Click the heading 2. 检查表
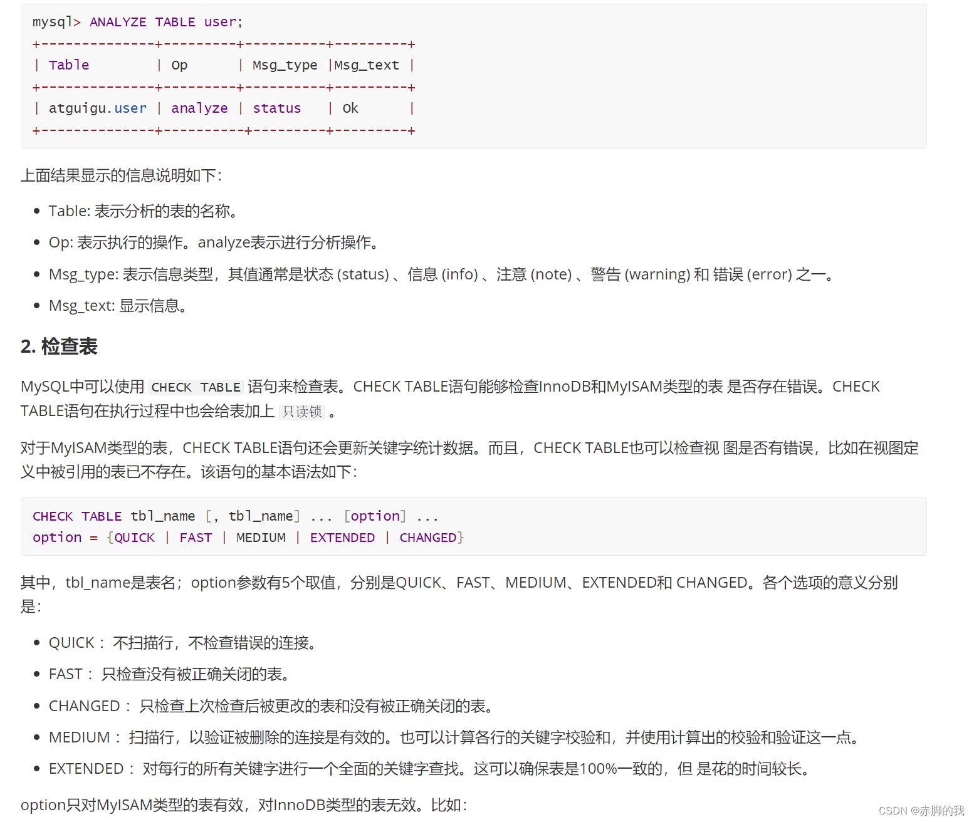This screenshot has height=822, width=974. pos(58,346)
